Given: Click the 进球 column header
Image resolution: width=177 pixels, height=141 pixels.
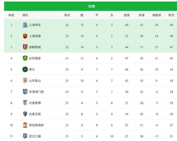Looking at the screenshot, I should (127, 15).
